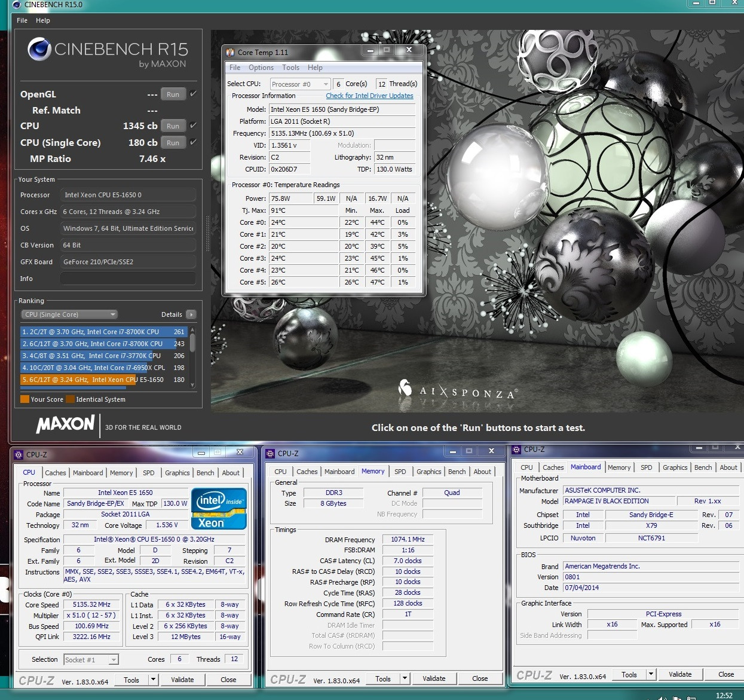Screen dimensions: 744x700
Task: Click Validate in middle CPU-Z window
Action: point(434,679)
